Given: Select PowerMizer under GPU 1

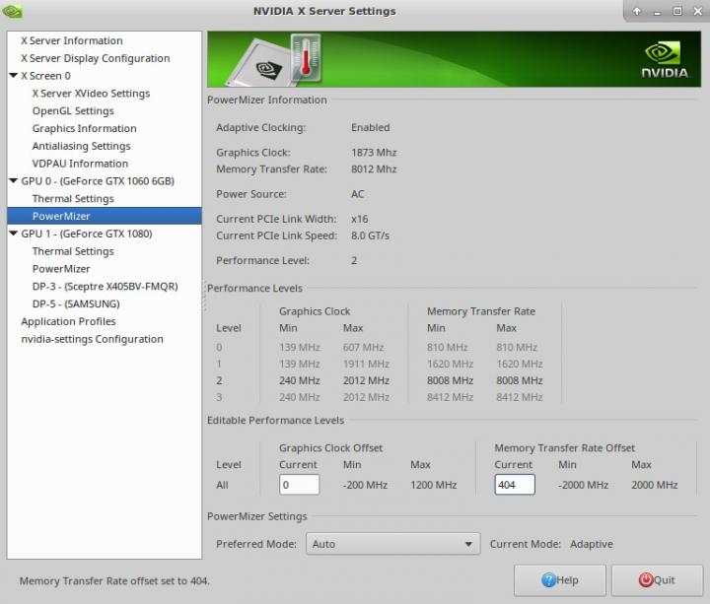Looking at the screenshot, I should coord(61,269).
